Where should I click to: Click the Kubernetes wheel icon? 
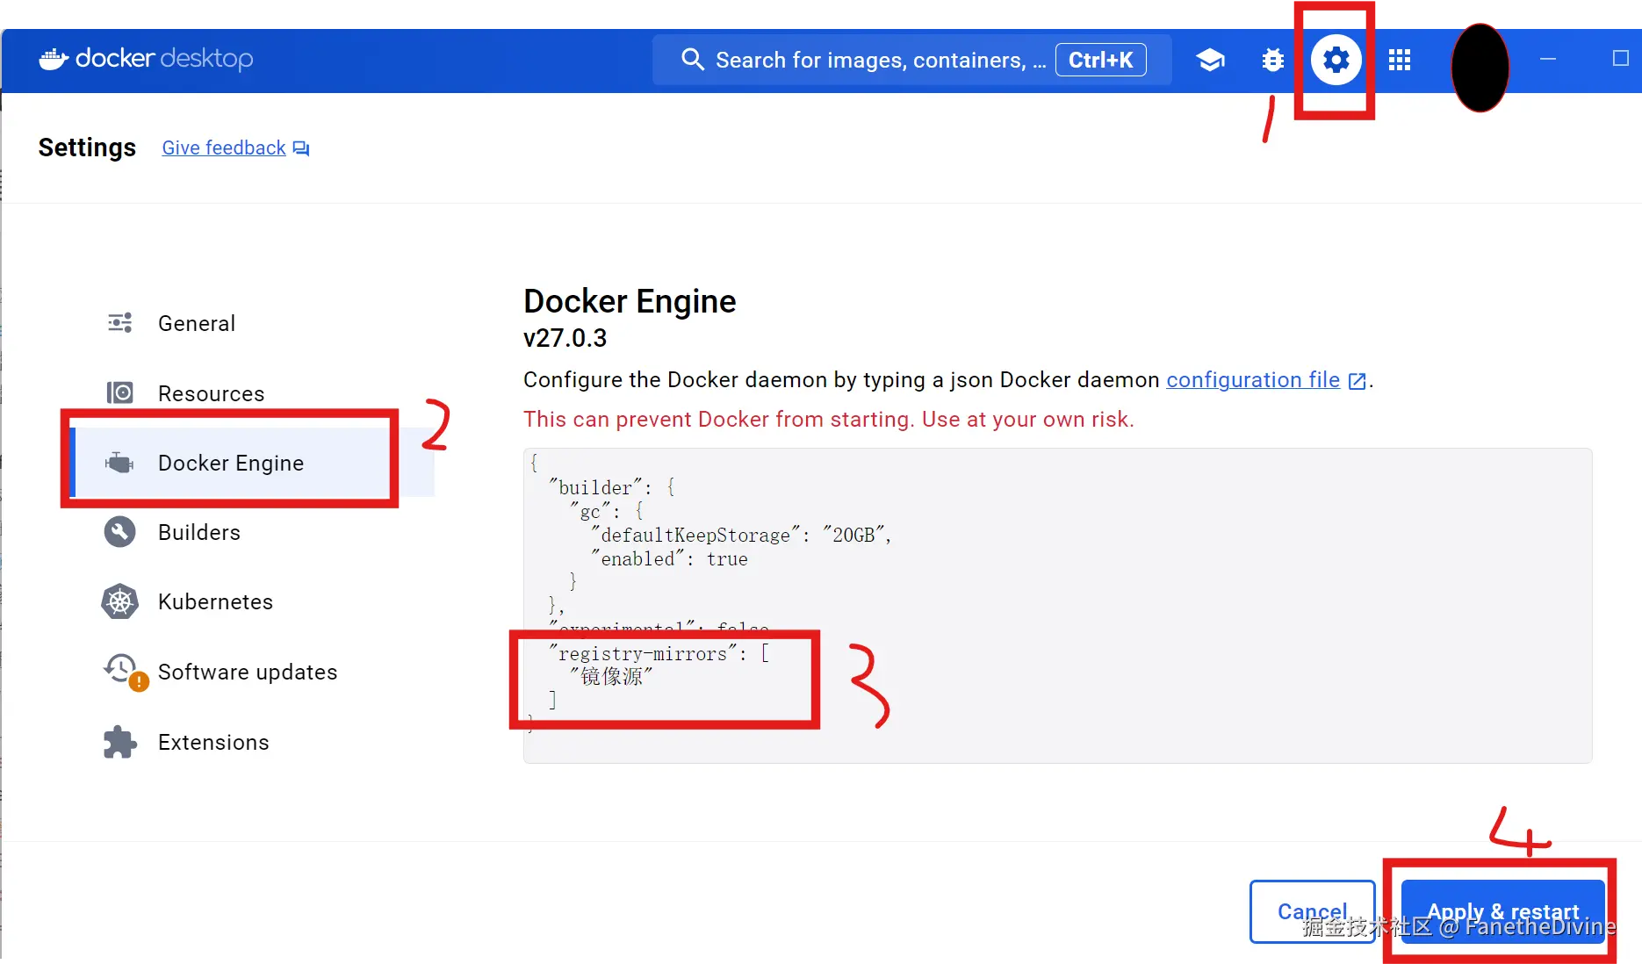pyautogui.click(x=120, y=602)
